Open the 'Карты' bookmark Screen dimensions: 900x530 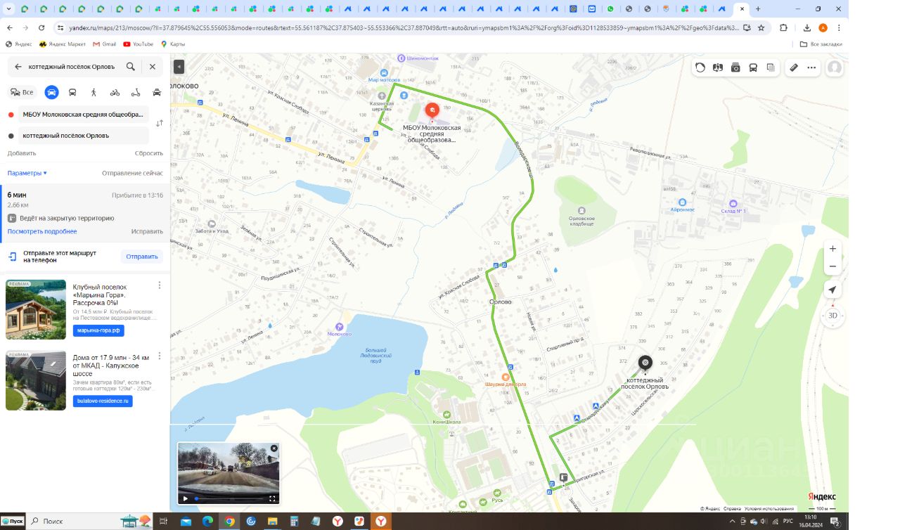(173, 44)
